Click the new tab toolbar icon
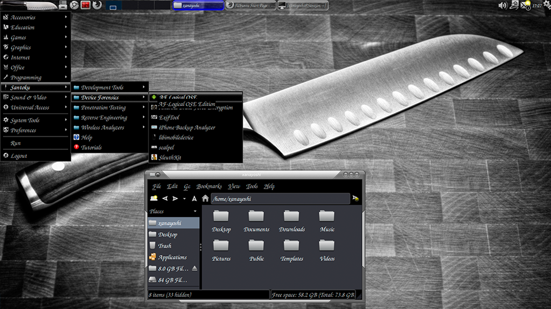551x309 pixels. pyautogui.click(x=154, y=198)
